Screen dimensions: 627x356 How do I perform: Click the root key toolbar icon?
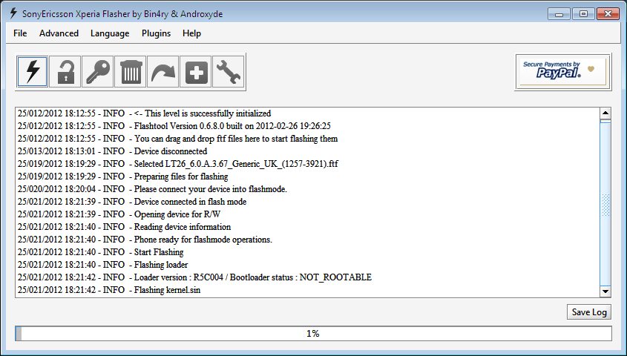coord(97,72)
